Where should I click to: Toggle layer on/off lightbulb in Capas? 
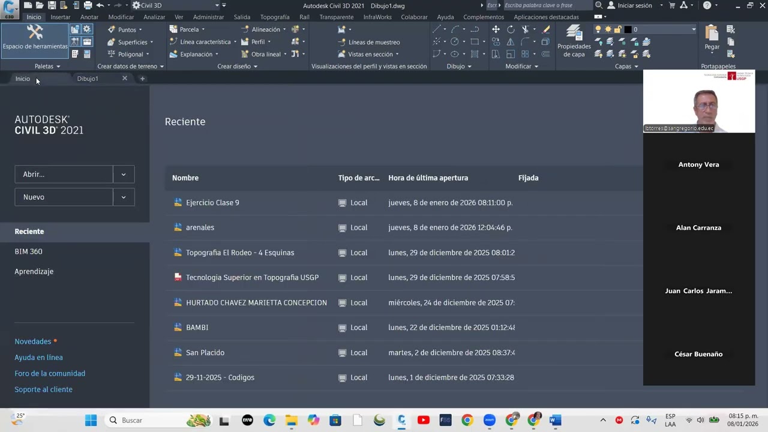[598, 29]
